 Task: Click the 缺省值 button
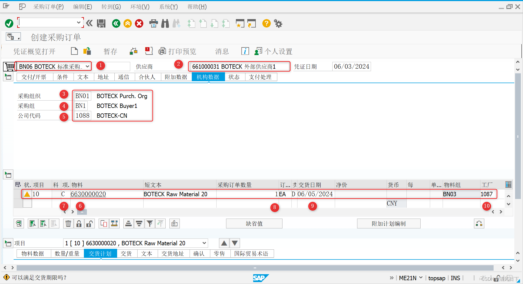point(254,224)
